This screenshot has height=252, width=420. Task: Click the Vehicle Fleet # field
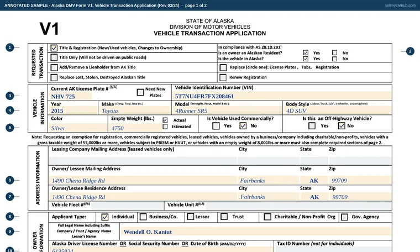click(127, 206)
